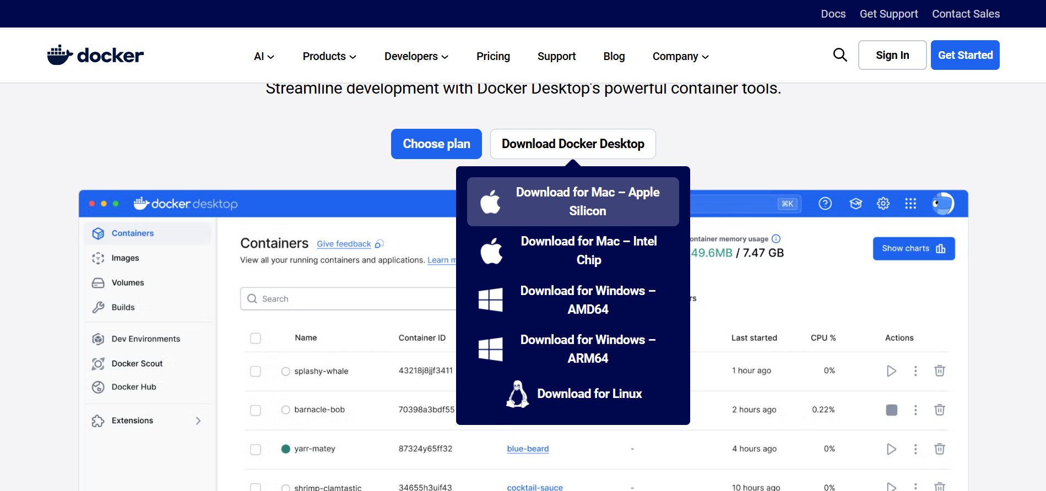The width and height of the screenshot is (1046, 491).
Task: Open more options for splashy-whale row
Action: pos(915,371)
